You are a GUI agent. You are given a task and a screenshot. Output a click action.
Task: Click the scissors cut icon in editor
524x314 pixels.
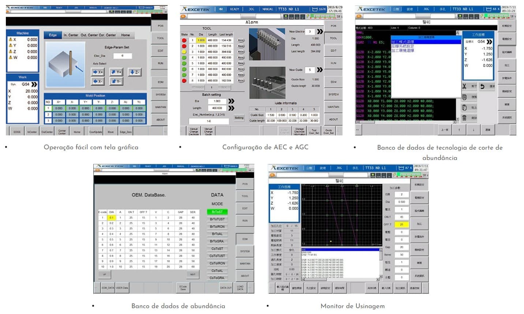pyautogui.click(x=464, y=86)
